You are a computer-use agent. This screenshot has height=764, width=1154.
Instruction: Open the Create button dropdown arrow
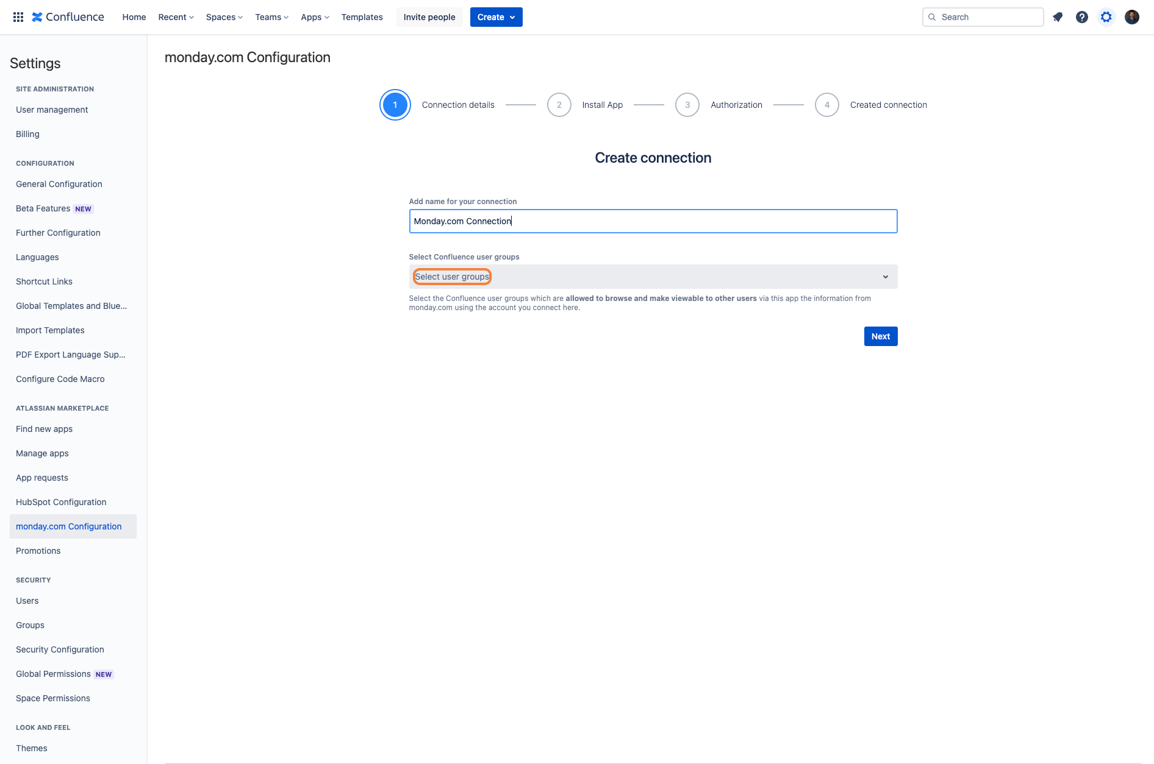(x=512, y=17)
